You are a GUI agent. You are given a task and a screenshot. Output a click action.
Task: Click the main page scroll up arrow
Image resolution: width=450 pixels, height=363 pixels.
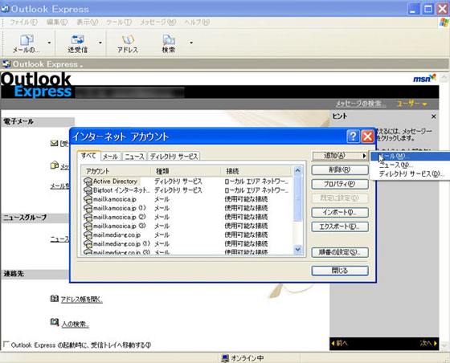click(444, 77)
